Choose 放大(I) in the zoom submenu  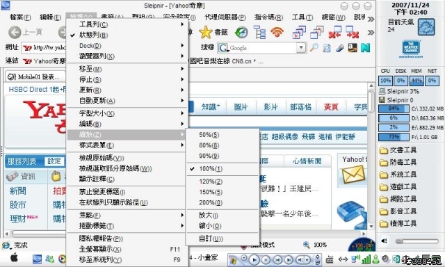pyautogui.click(x=222, y=216)
